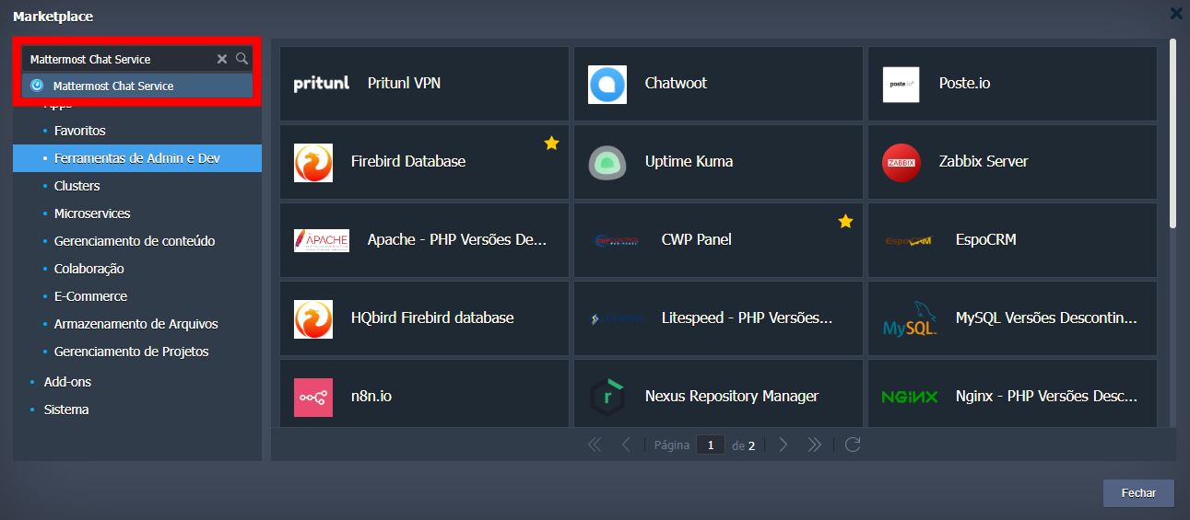
Task: Click the Poste.io logo icon
Action: point(901,84)
